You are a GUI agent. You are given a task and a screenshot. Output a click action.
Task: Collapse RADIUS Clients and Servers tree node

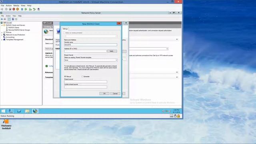click(x=2, y=25)
